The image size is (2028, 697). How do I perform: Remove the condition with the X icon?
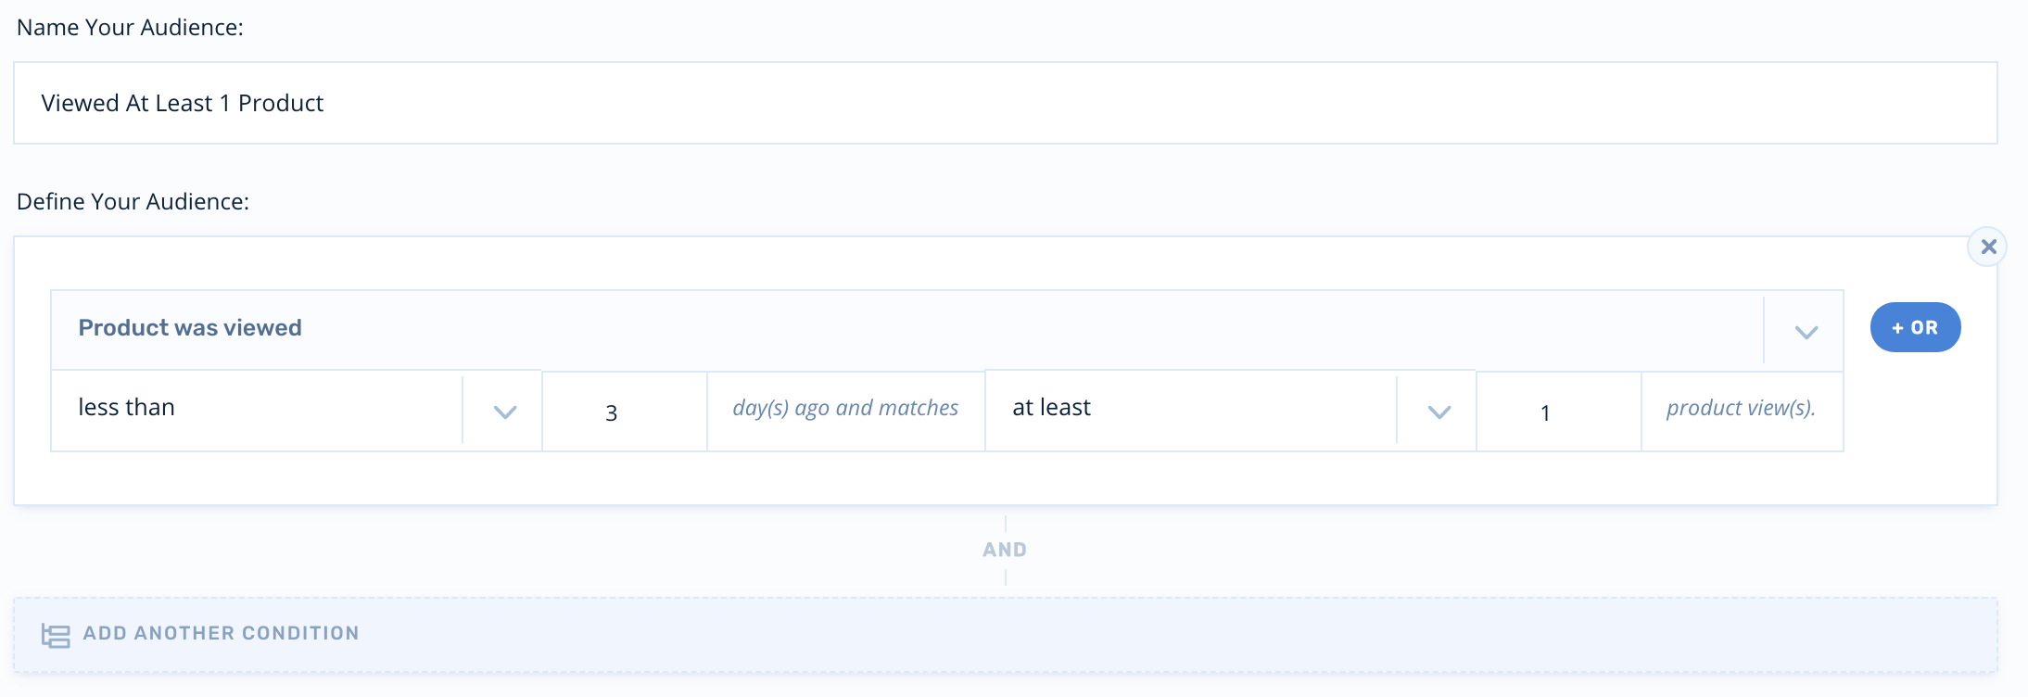click(1988, 247)
